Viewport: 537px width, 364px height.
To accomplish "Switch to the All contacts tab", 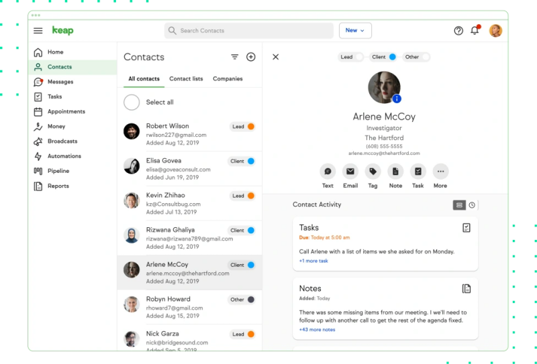I will coord(144,78).
